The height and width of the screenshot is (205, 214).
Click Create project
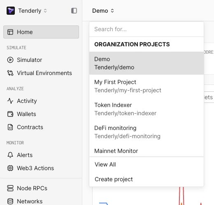[147, 179]
